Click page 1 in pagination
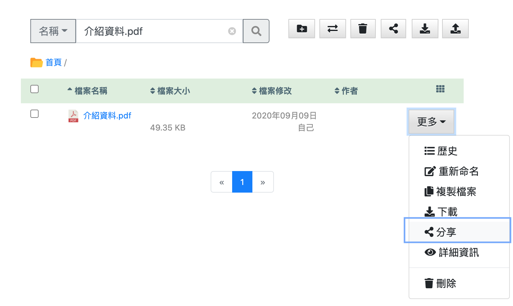This screenshot has width=513, height=306. click(x=242, y=182)
